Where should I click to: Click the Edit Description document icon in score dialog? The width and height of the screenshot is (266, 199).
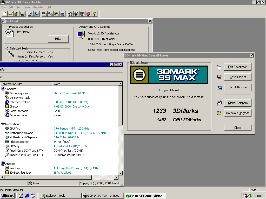pyautogui.click(x=219, y=67)
